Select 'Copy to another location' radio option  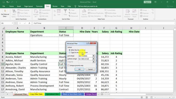pos(70,53)
